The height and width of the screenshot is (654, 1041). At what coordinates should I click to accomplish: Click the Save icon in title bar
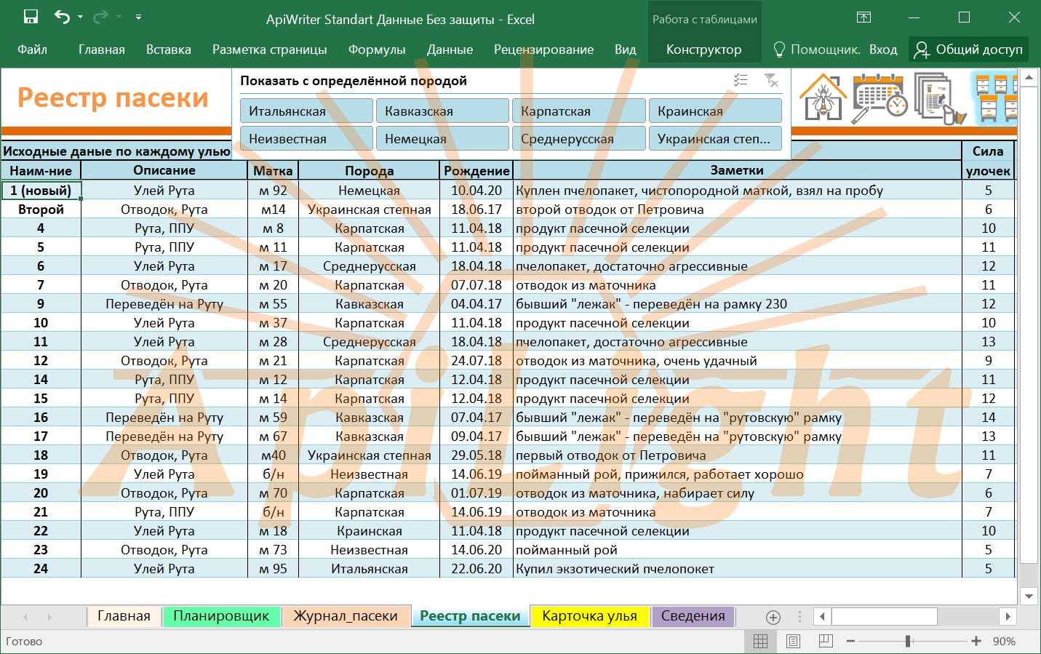click(31, 17)
